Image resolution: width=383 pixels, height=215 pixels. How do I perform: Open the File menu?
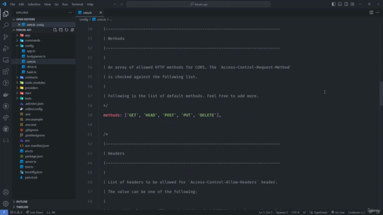point(13,4)
